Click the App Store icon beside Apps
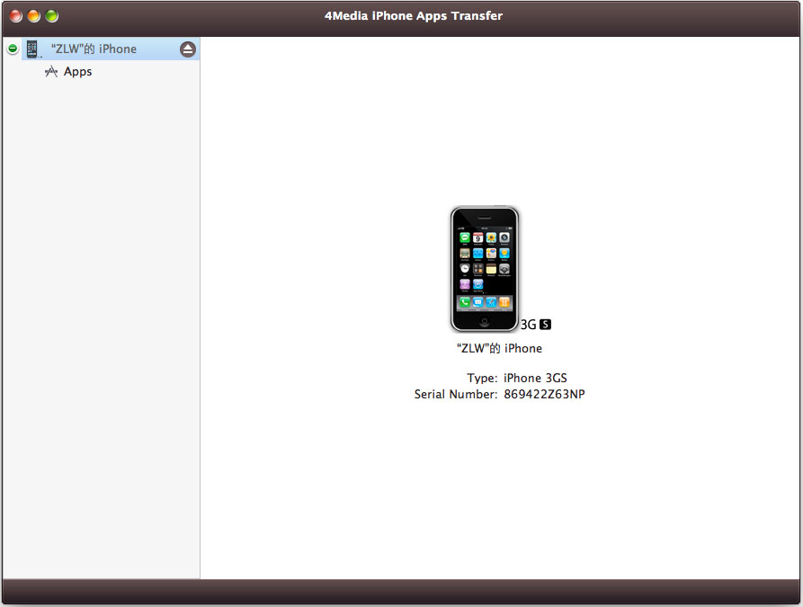Viewport: 803px width, 607px height. click(51, 72)
